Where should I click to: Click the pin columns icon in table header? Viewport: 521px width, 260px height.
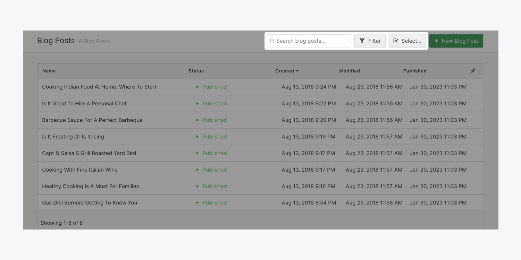tap(472, 71)
